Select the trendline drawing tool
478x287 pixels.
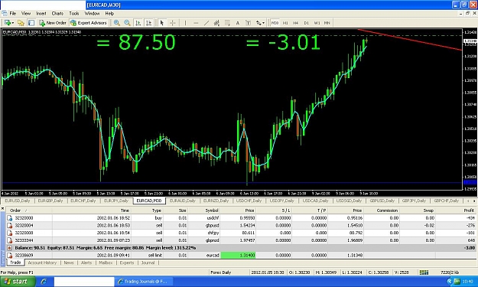(x=206, y=23)
